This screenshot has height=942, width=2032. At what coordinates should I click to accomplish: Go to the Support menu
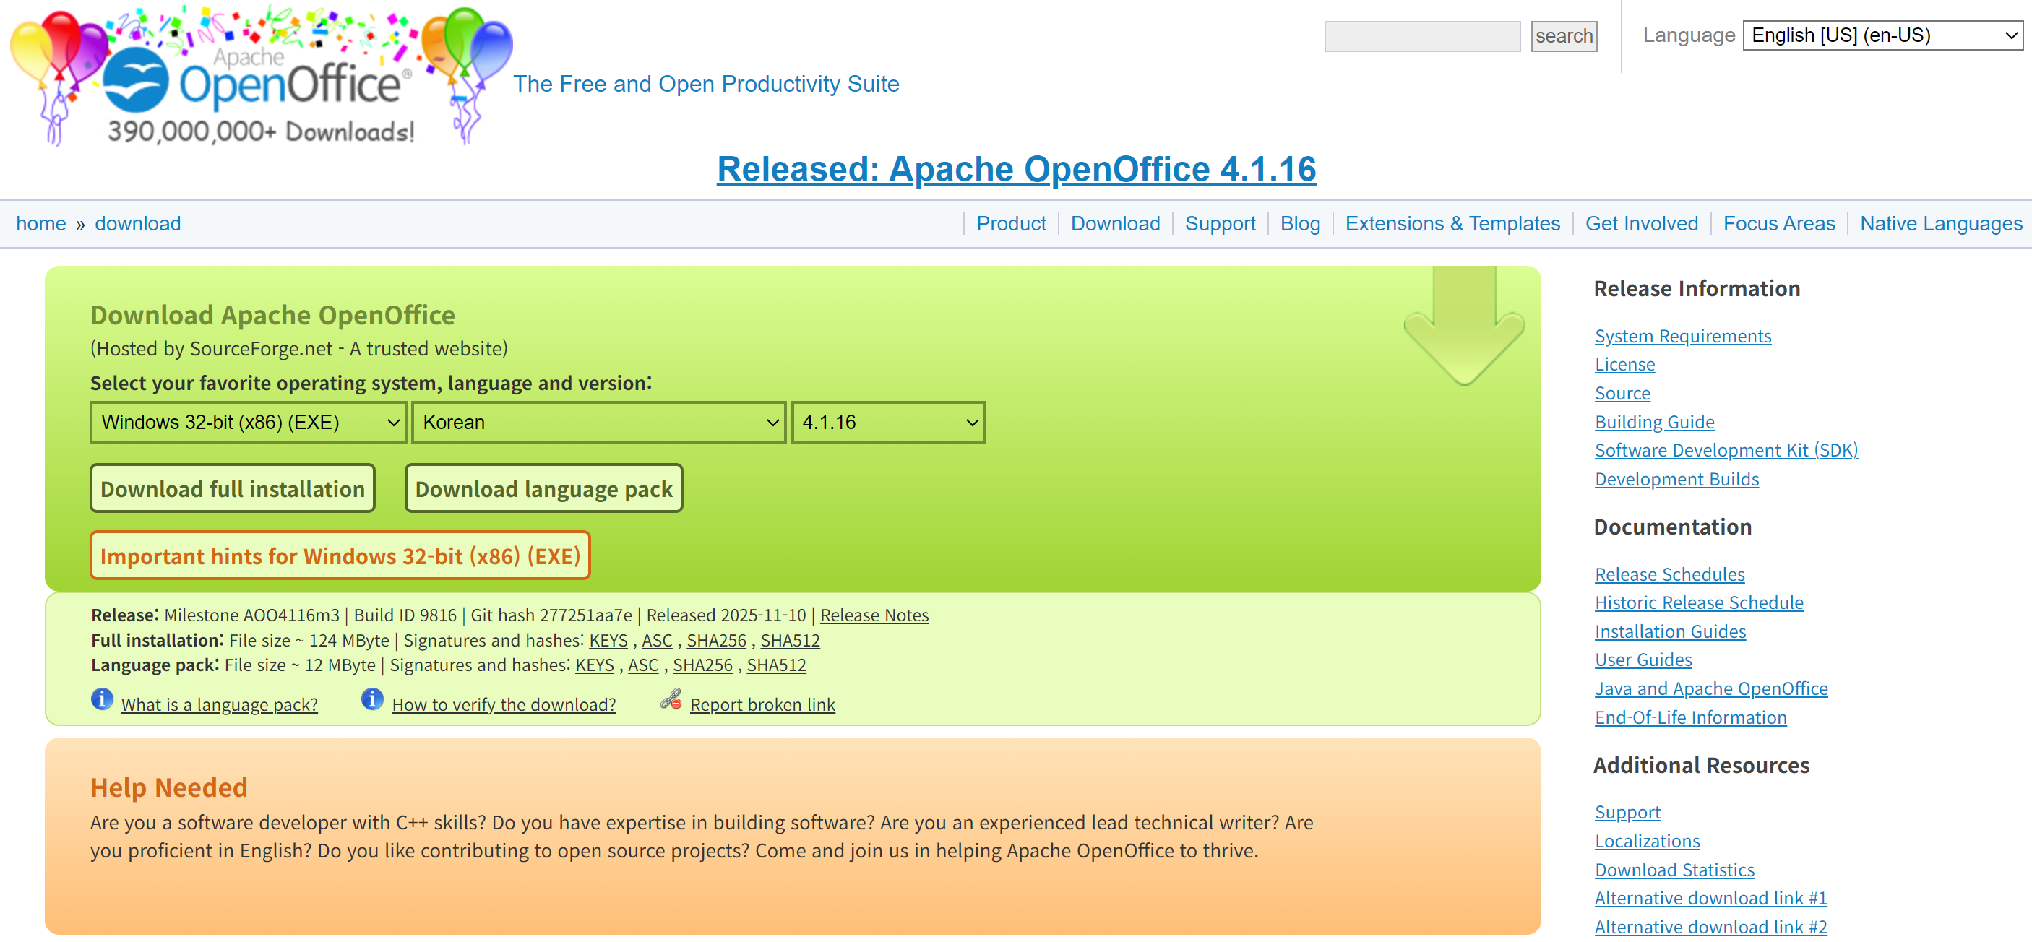point(1221,224)
